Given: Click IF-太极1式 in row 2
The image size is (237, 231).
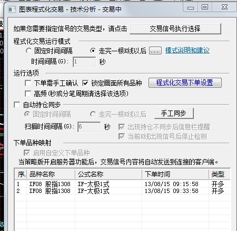Looking at the screenshot, I should tap(93, 191).
